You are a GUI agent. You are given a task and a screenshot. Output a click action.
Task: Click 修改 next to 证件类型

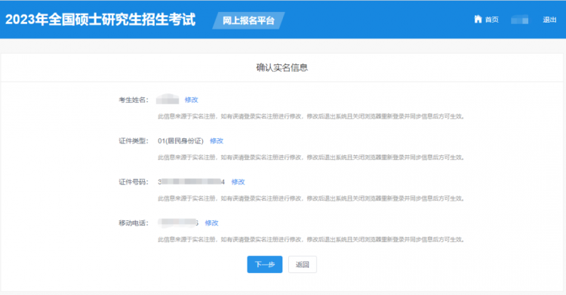click(217, 141)
